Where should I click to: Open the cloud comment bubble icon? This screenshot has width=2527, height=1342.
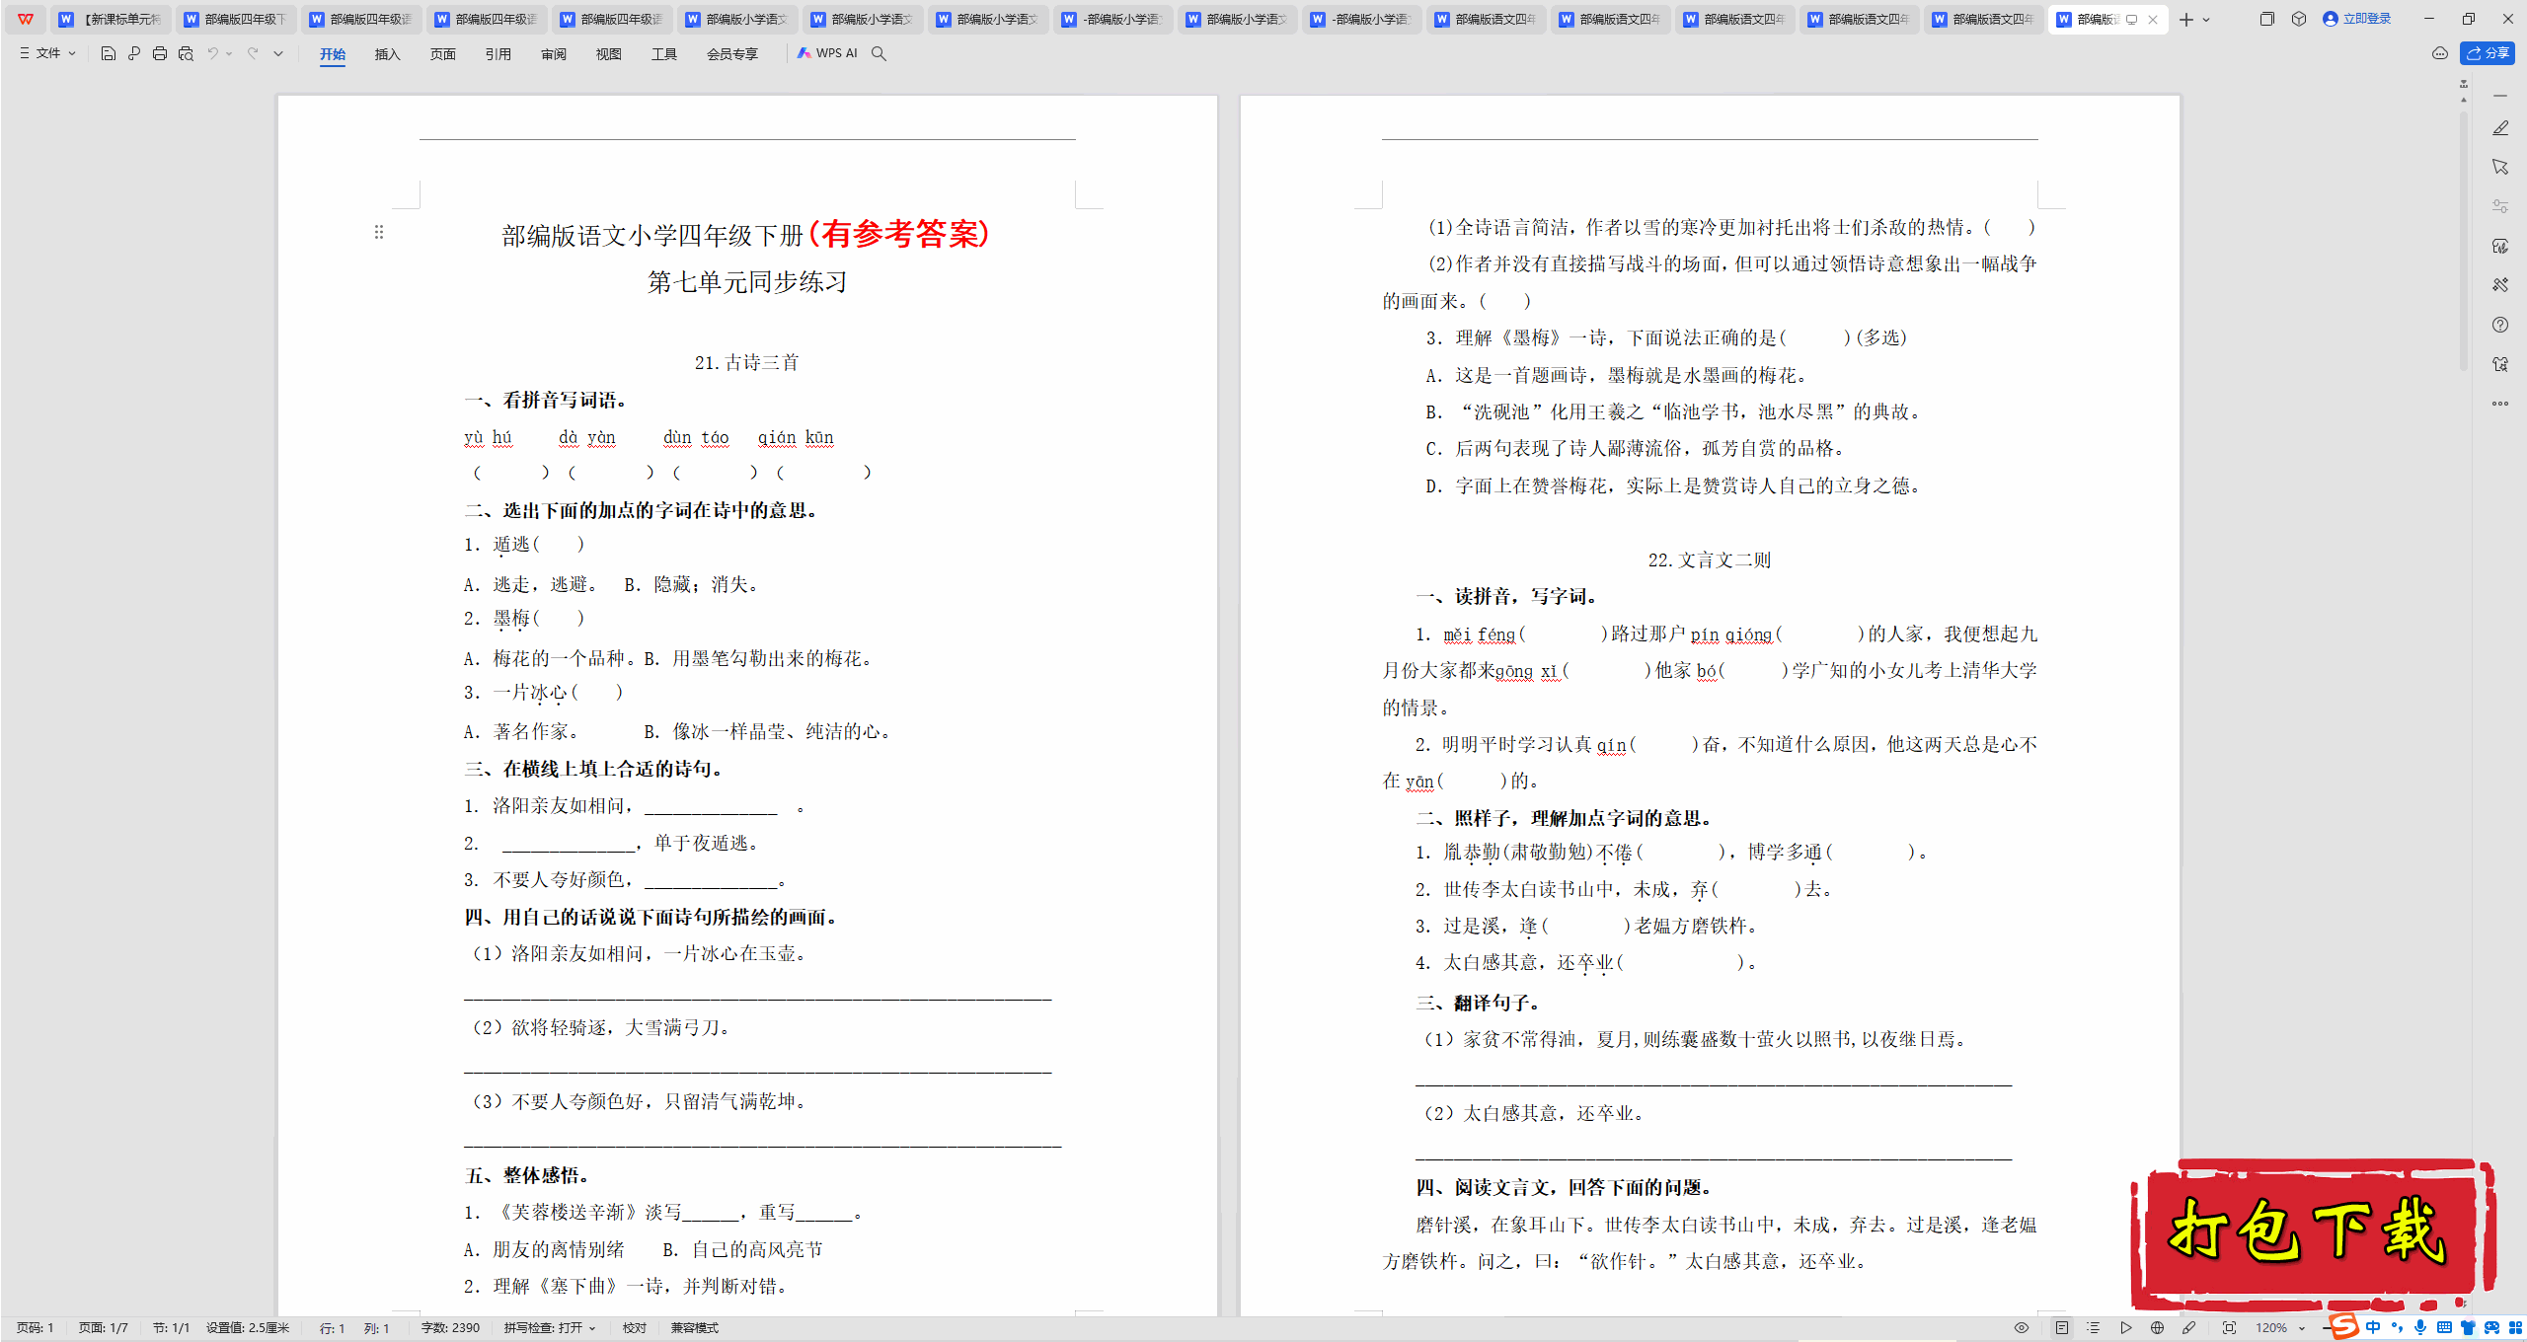click(x=2440, y=53)
